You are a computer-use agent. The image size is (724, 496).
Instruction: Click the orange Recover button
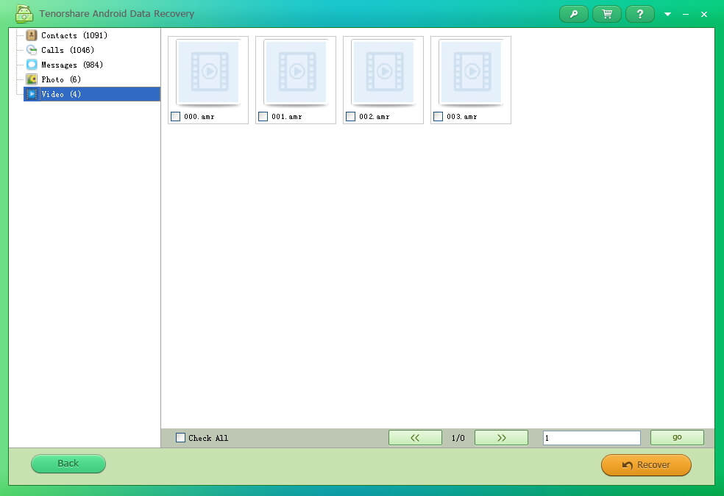646,464
